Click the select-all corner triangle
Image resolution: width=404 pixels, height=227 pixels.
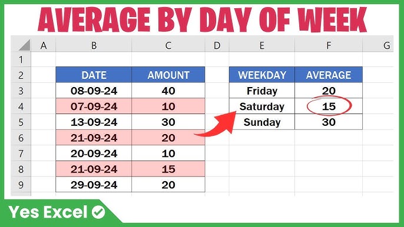click(25, 45)
